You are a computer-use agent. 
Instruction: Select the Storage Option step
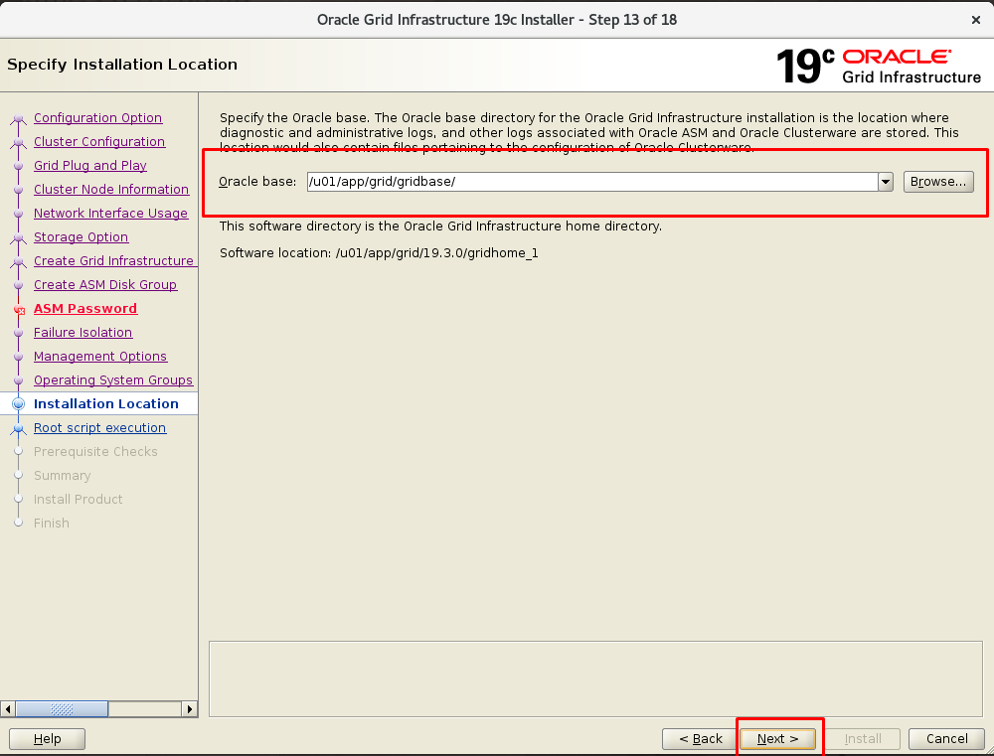pyautogui.click(x=81, y=237)
